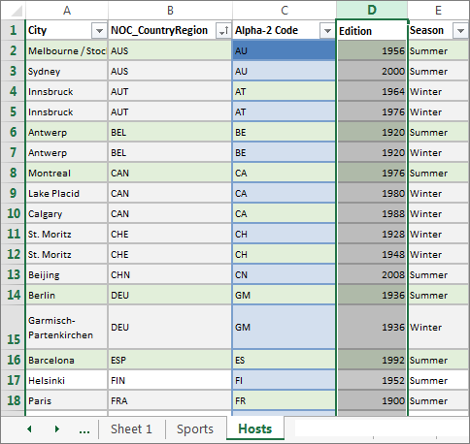The width and height of the screenshot is (470, 444).
Task: Select the Edition header cell
Action: point(372,31)
